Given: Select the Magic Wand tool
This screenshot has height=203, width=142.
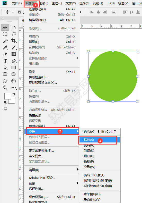Looking at the screenshot, I should coord(5,41).
